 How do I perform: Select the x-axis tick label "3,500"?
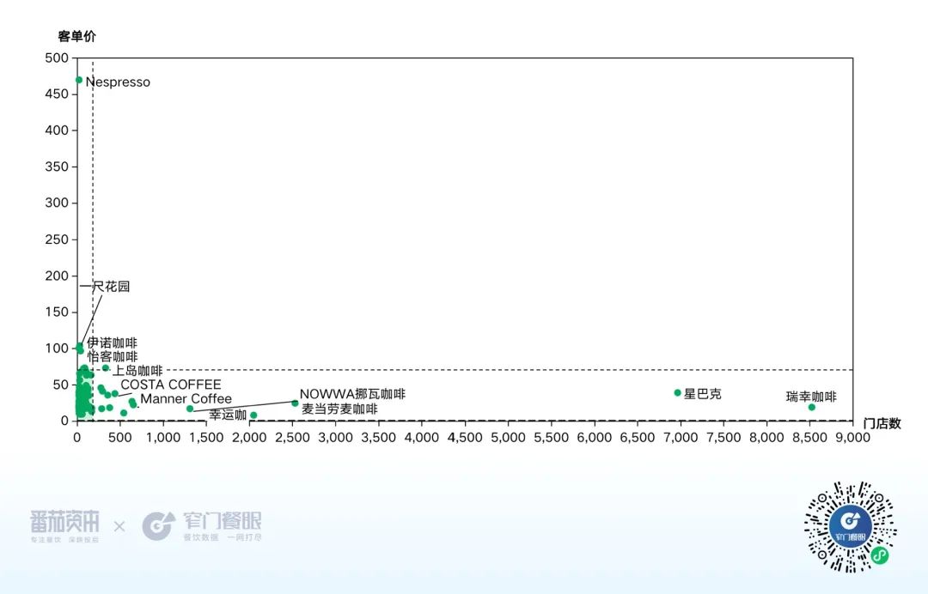click(x=379, y=438)
